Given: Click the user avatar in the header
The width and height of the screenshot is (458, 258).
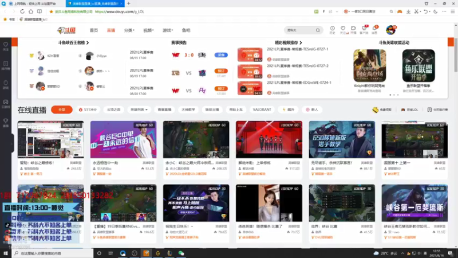Looking at the screenshot, I should pyautogui.click(x=391, y=30).
